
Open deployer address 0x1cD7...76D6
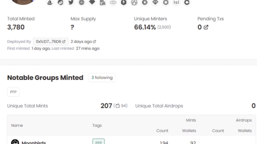51,42
